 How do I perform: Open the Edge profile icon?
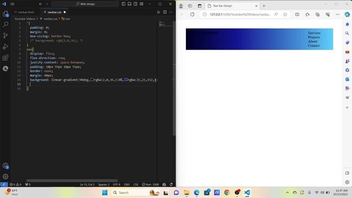181,6
